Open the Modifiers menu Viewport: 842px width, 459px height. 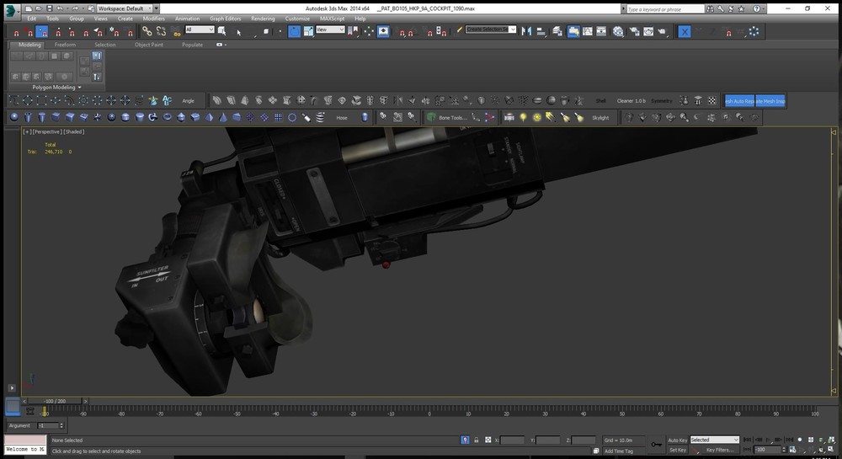pyautogui.click(x=153, y=18)
